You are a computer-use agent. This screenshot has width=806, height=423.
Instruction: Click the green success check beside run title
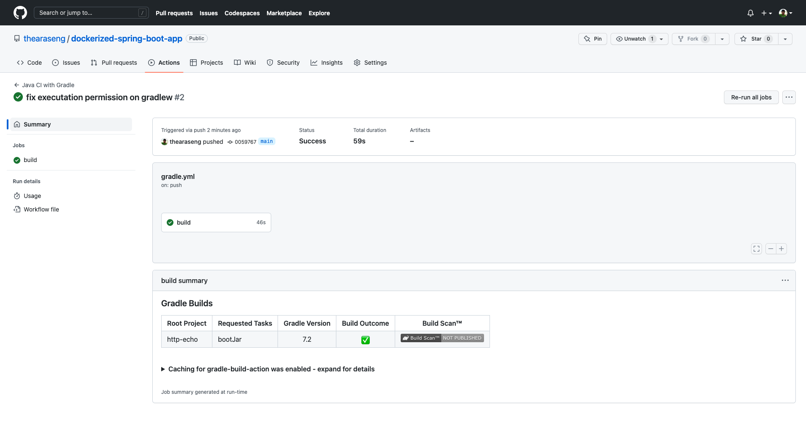coord(18,97)
